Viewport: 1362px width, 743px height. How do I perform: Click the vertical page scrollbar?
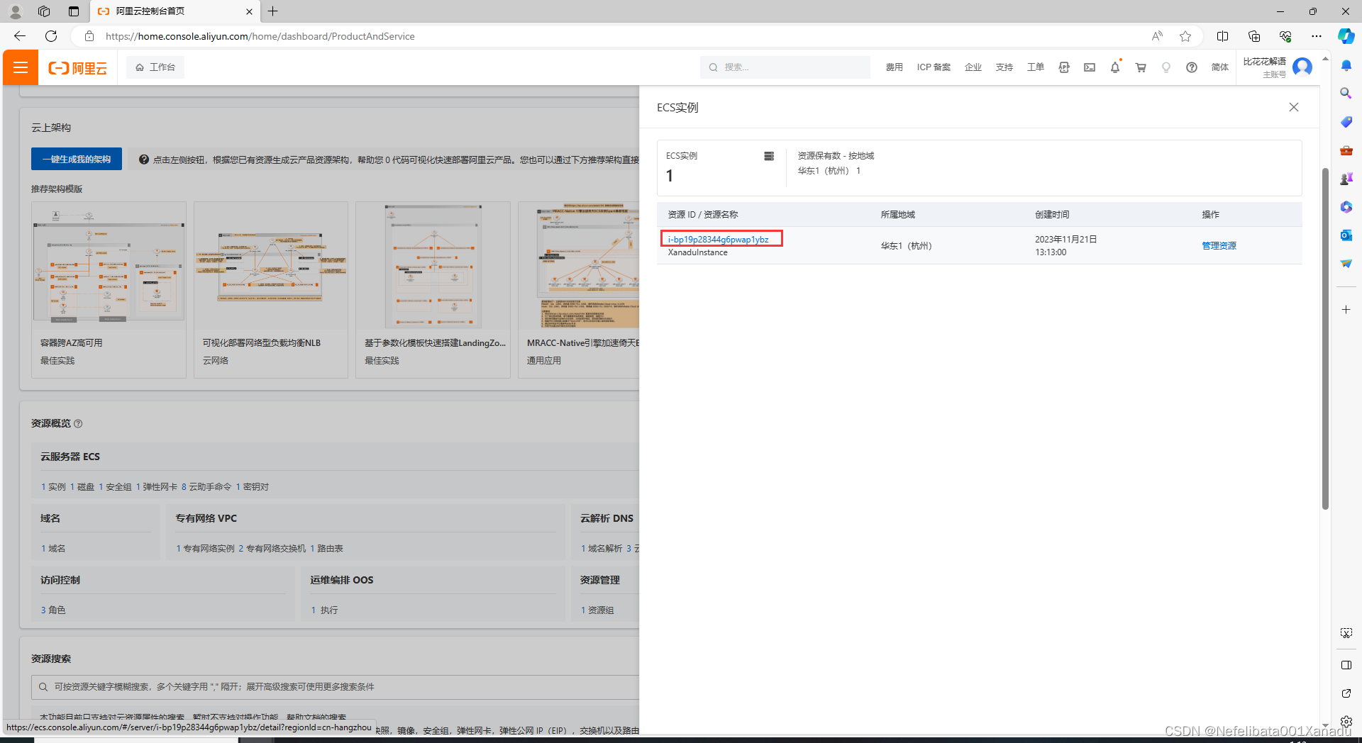tap(1325, 339)
